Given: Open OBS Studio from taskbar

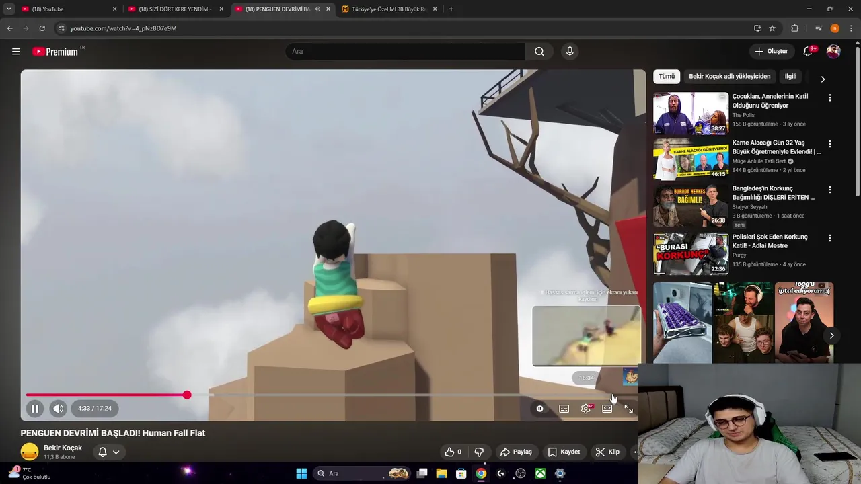Looking at the screenshot, I should coord(520,473).
